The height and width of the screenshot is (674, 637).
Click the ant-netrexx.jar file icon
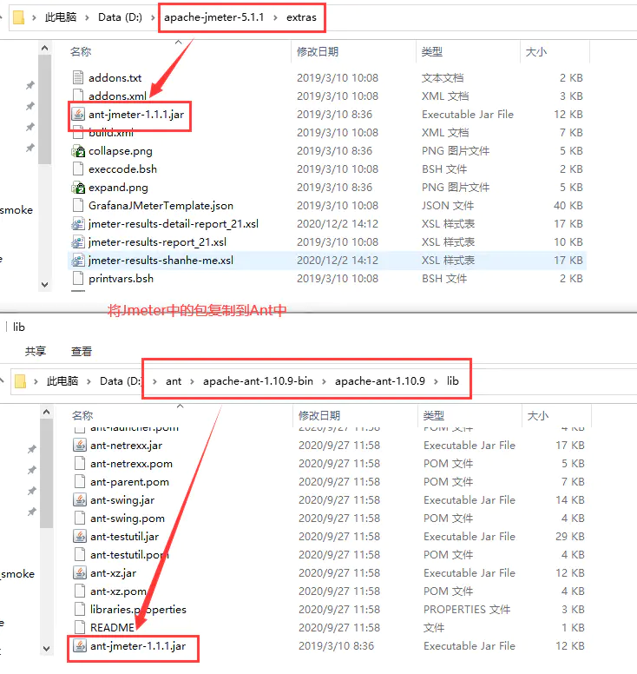[80, 446]
